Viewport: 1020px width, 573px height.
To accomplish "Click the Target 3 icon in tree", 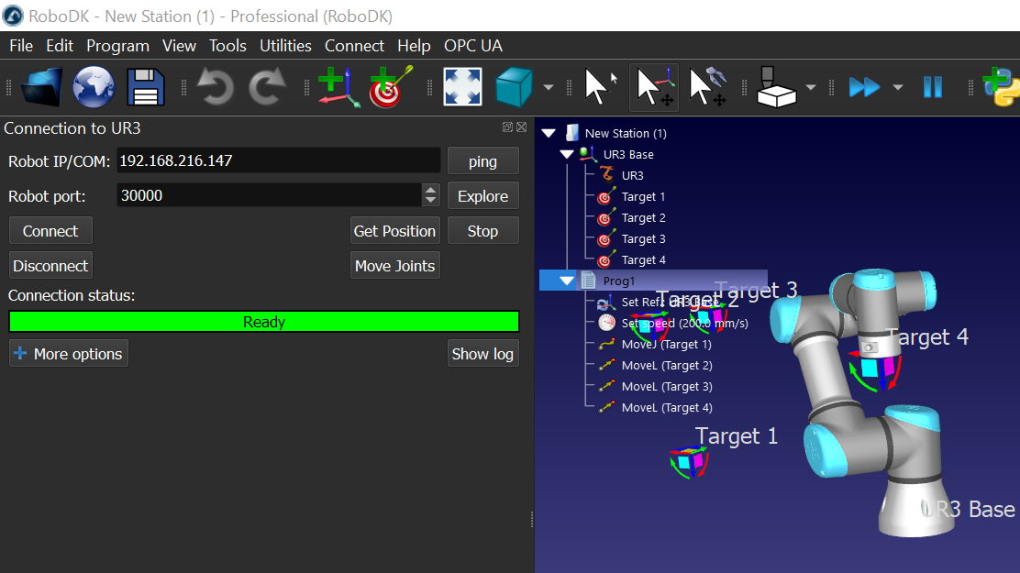I will pos(605,238).
